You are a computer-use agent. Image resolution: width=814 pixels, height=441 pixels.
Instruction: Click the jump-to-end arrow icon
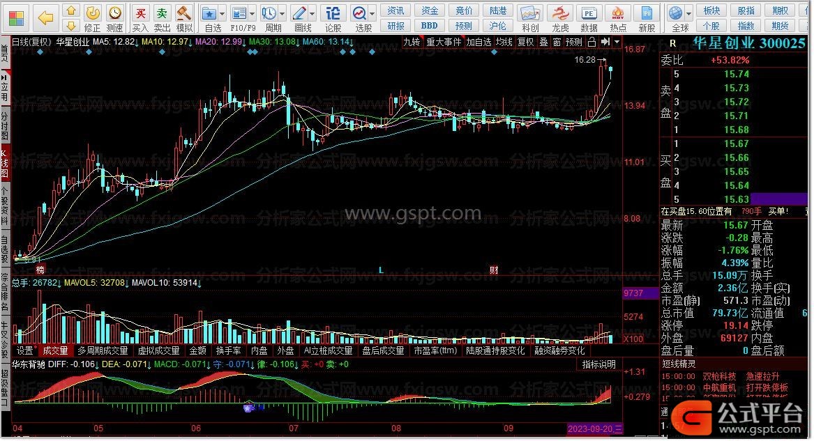point(605,42)
